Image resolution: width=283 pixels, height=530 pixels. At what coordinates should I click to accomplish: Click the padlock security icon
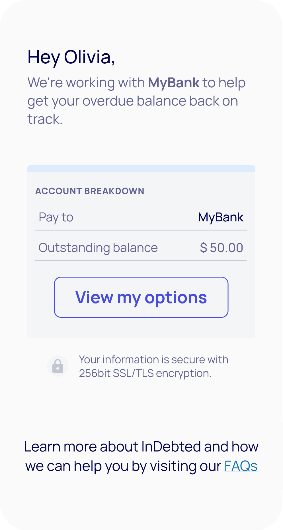58,366
